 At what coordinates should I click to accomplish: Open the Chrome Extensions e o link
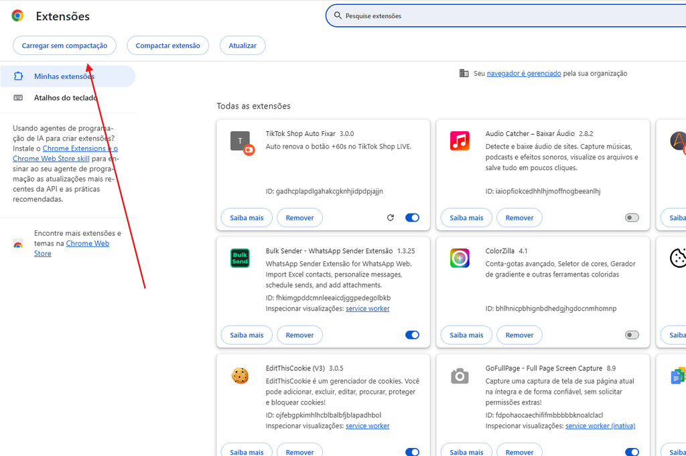(80, 149)
